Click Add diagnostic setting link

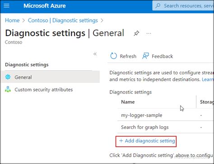point(147,141)
